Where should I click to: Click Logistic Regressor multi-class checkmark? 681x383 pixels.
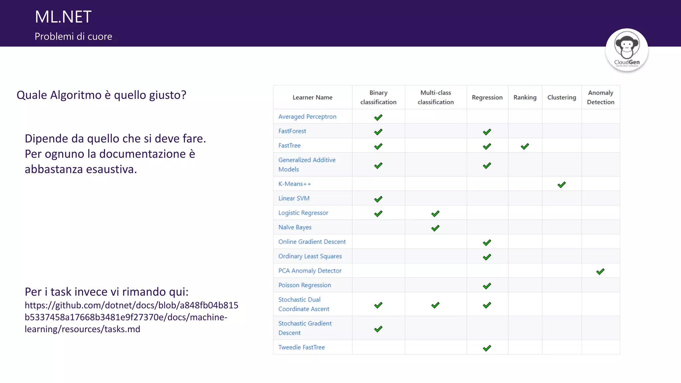pos(435,214)
